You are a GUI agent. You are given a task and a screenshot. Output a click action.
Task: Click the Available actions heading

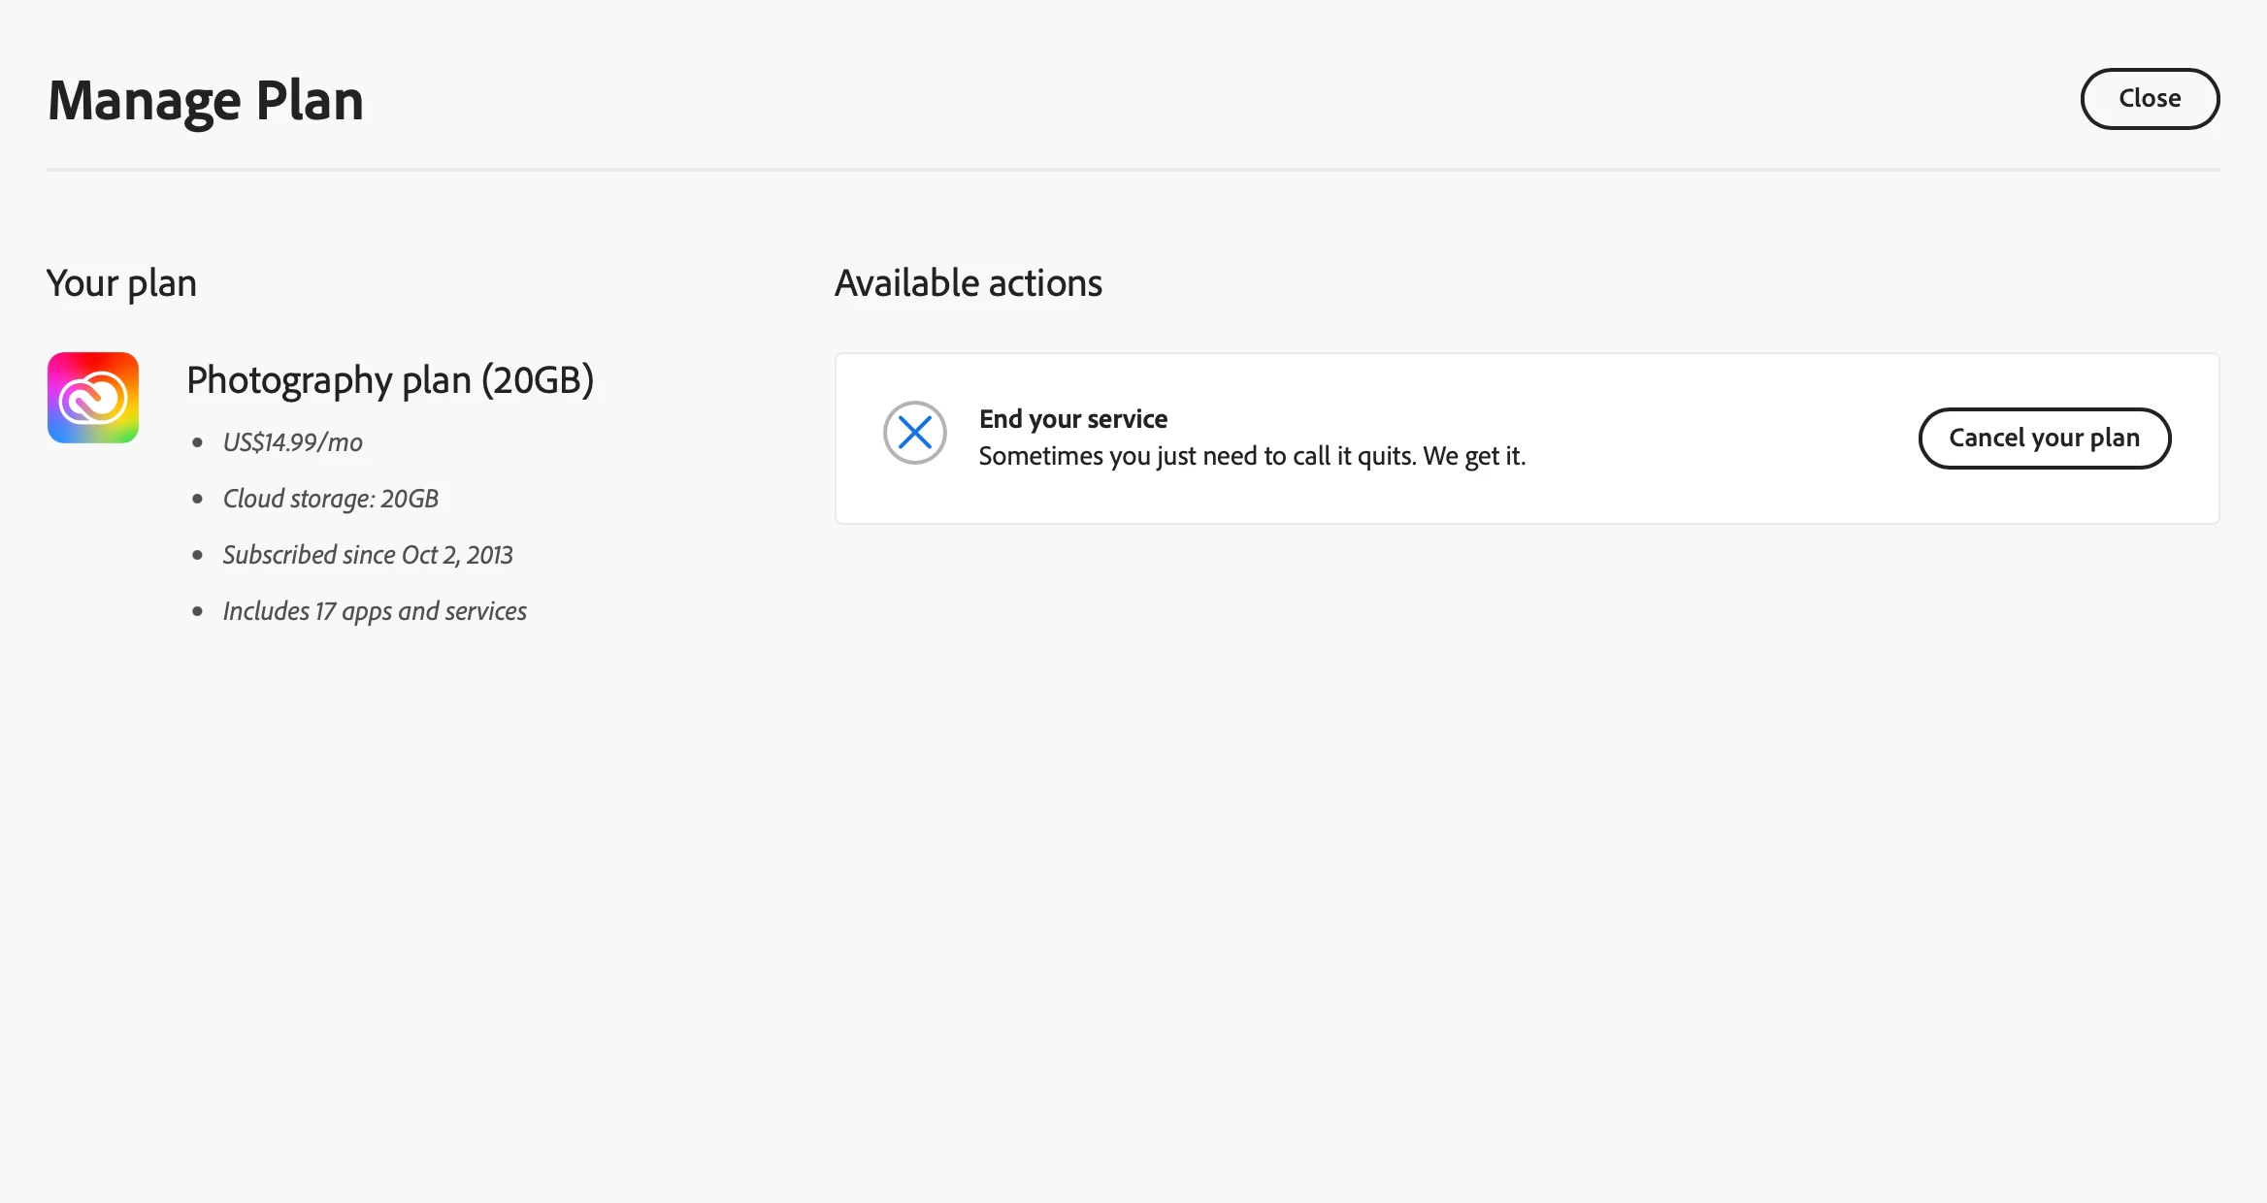(968, 283)
